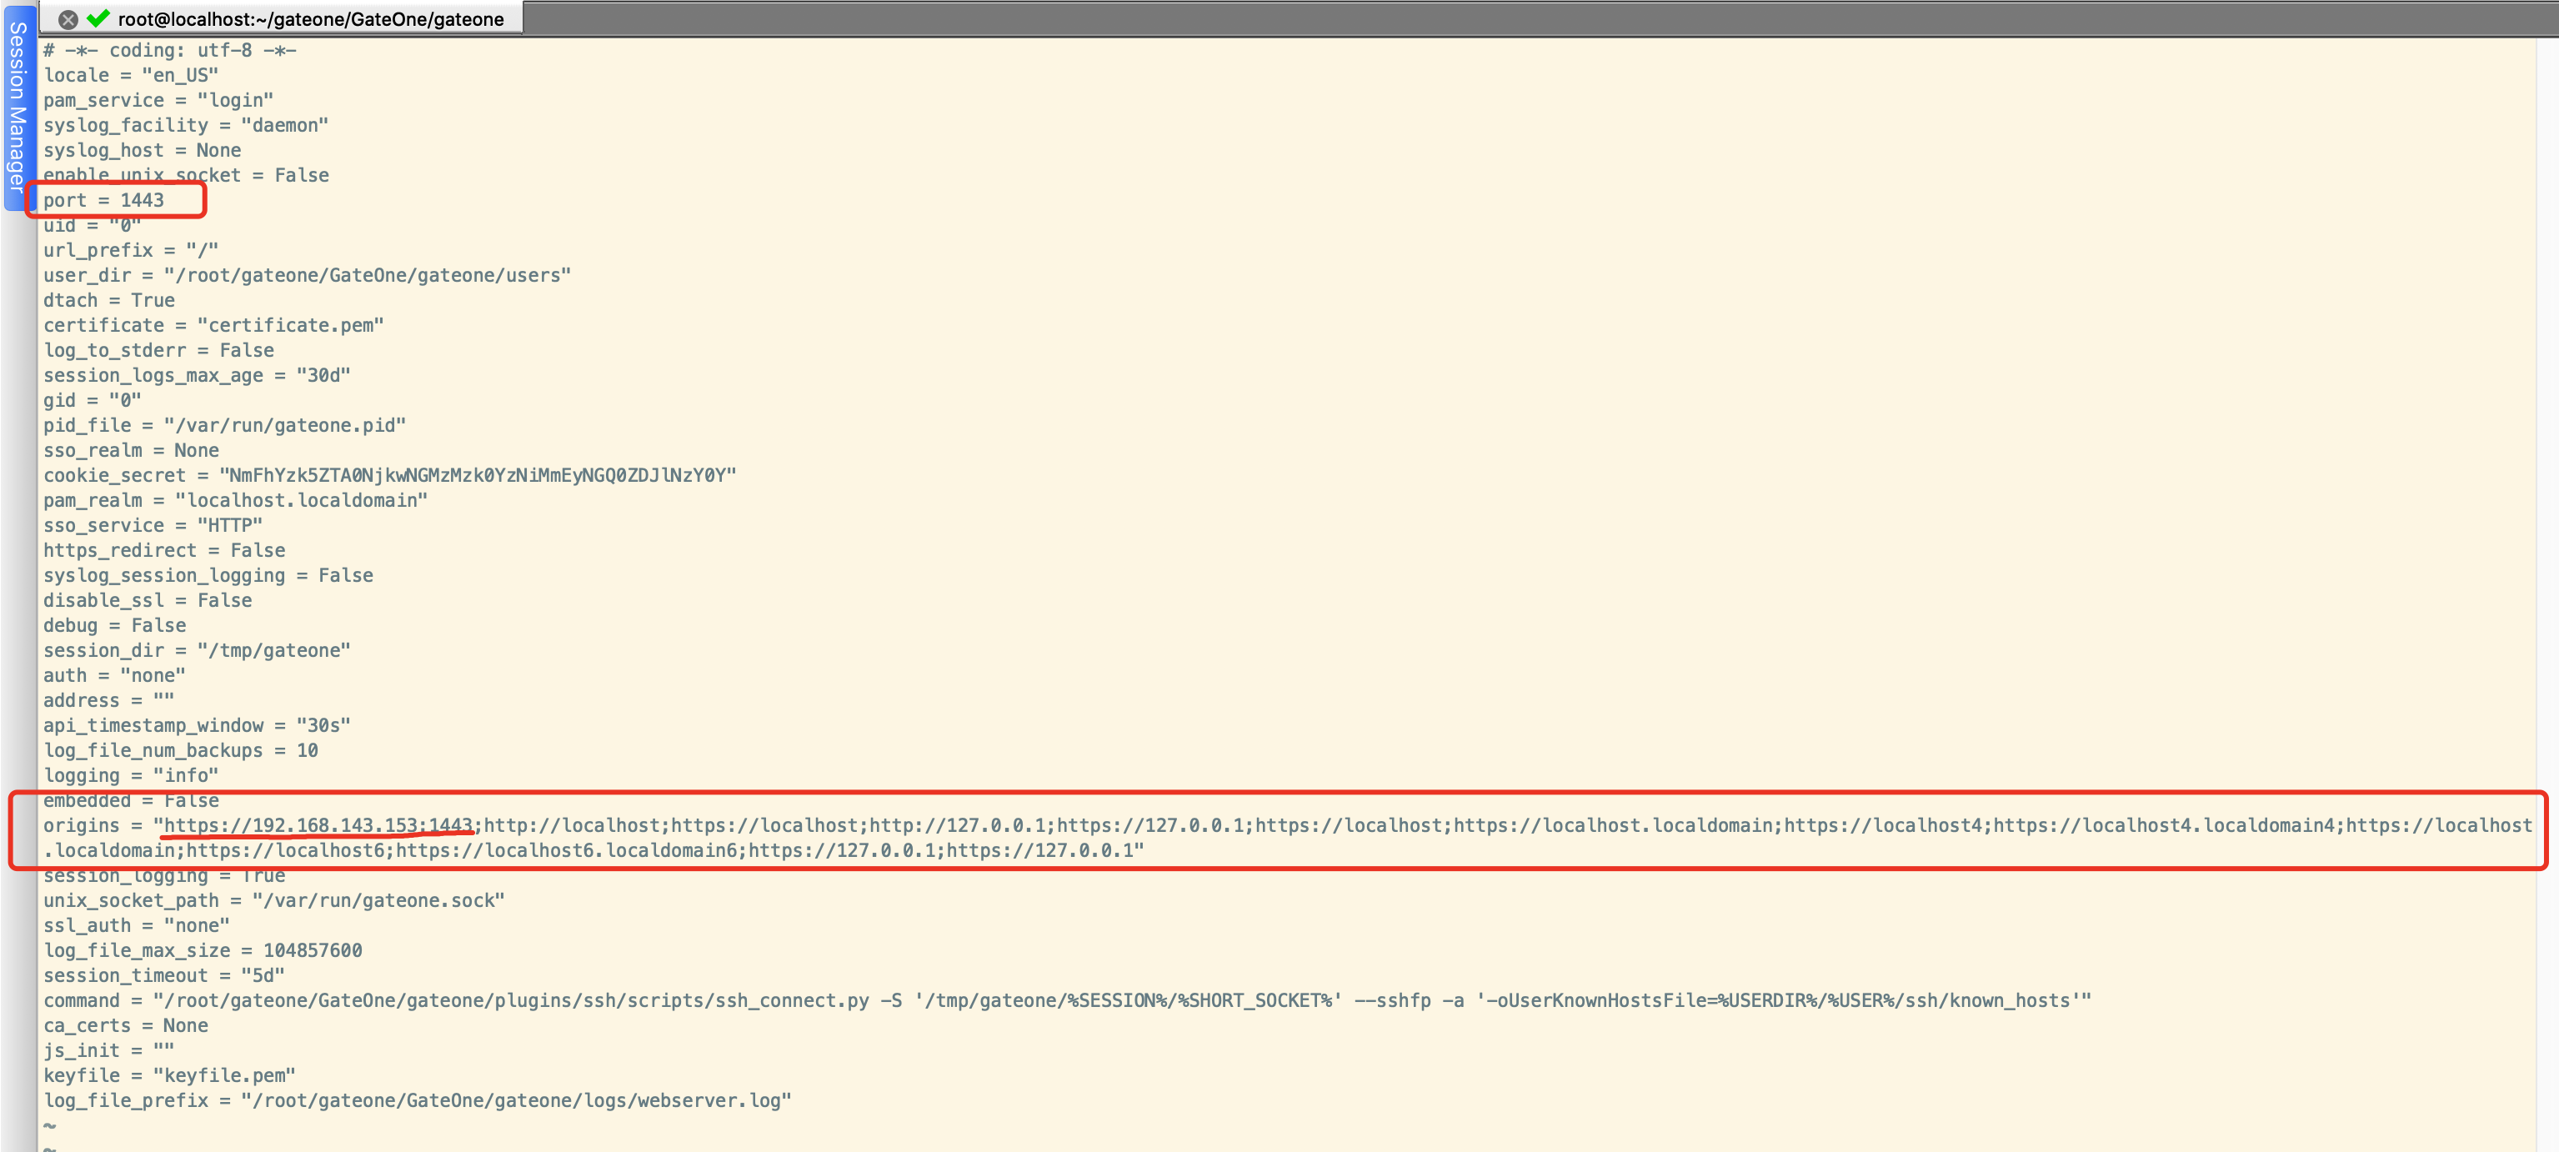Click the line 'sso_service = "HTTP"'

point(153,525)
